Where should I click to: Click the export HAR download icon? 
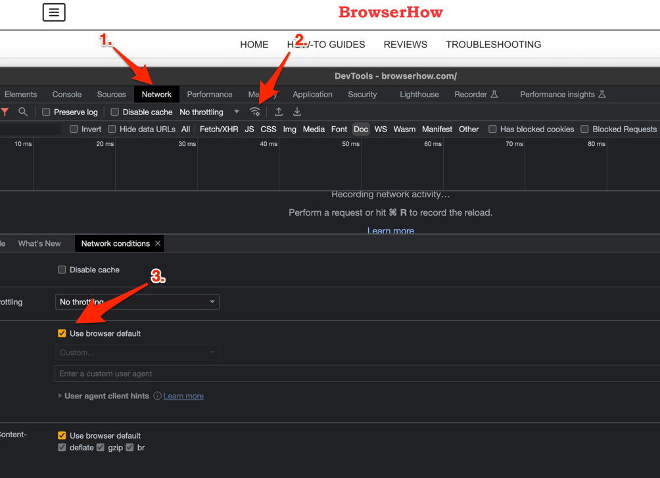[297, 112]
